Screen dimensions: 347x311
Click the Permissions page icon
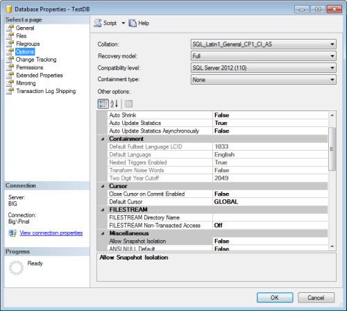point(10,67)
